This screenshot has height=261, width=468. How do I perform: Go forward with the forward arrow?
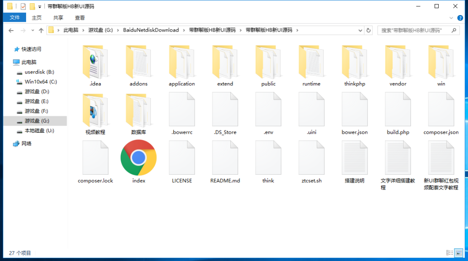click(23, 31)
